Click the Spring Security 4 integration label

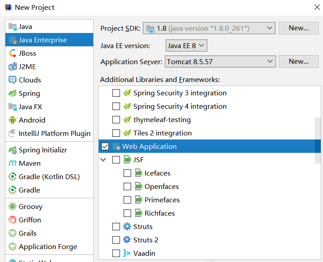click(x=180, y=106)
